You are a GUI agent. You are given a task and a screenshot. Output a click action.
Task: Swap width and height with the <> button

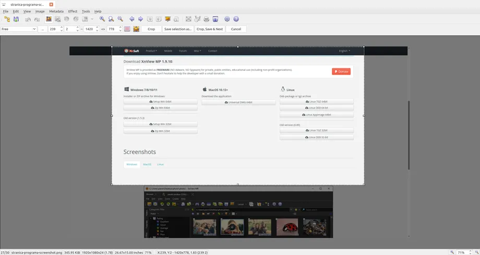point(103,29)
